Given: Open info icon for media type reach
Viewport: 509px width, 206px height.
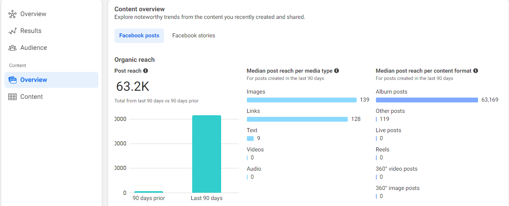Looking at the screenshot, I should (x=337, y=71).
